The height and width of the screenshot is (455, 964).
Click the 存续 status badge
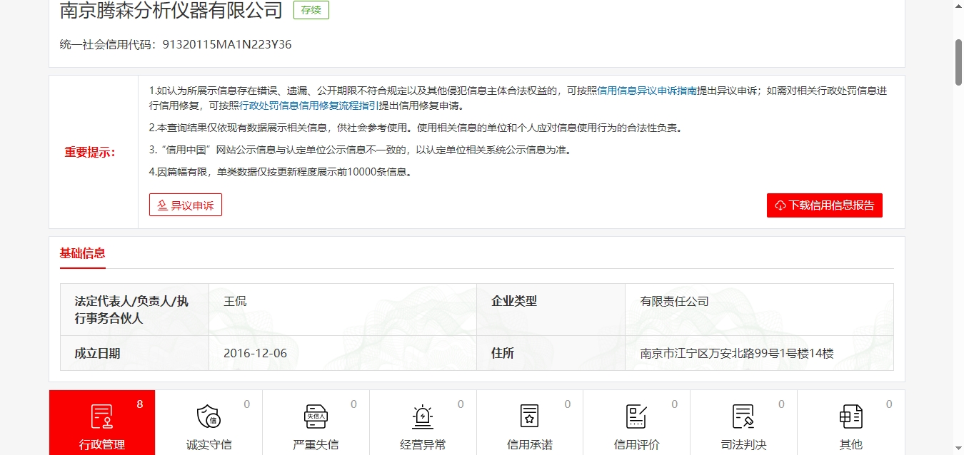tap(311, 10)
